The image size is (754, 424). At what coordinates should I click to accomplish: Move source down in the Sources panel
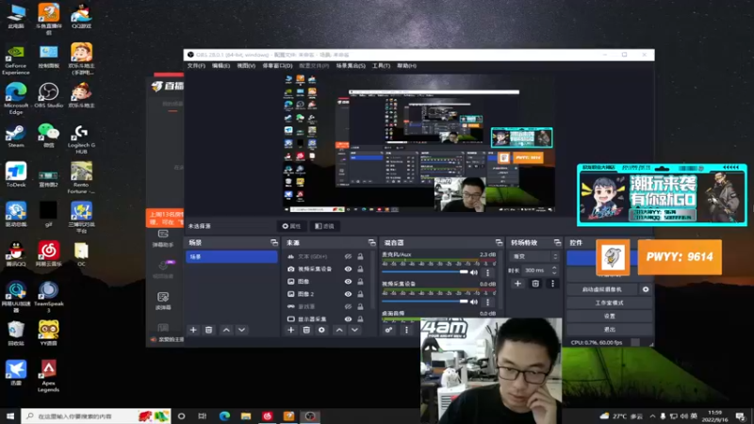click(x=354, y=330)
